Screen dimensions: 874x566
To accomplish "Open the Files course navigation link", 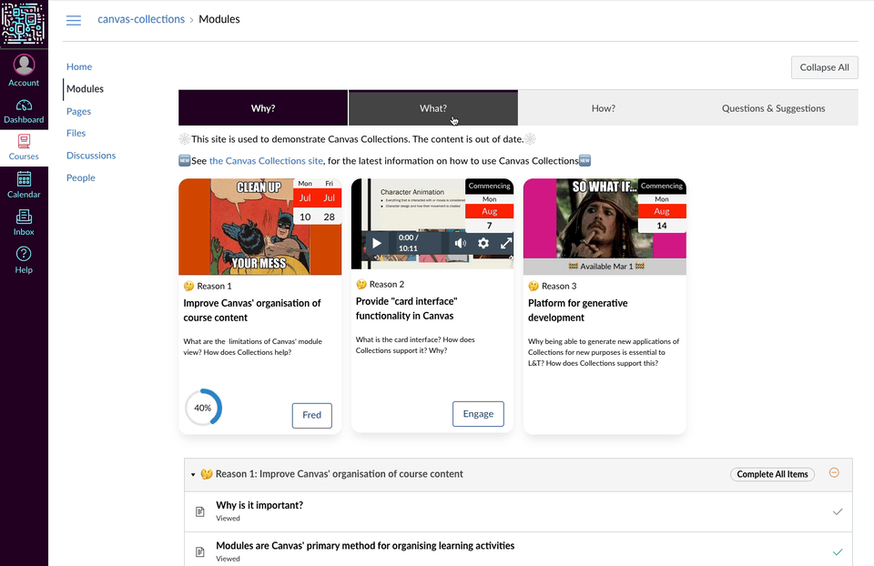I will 76,133.
